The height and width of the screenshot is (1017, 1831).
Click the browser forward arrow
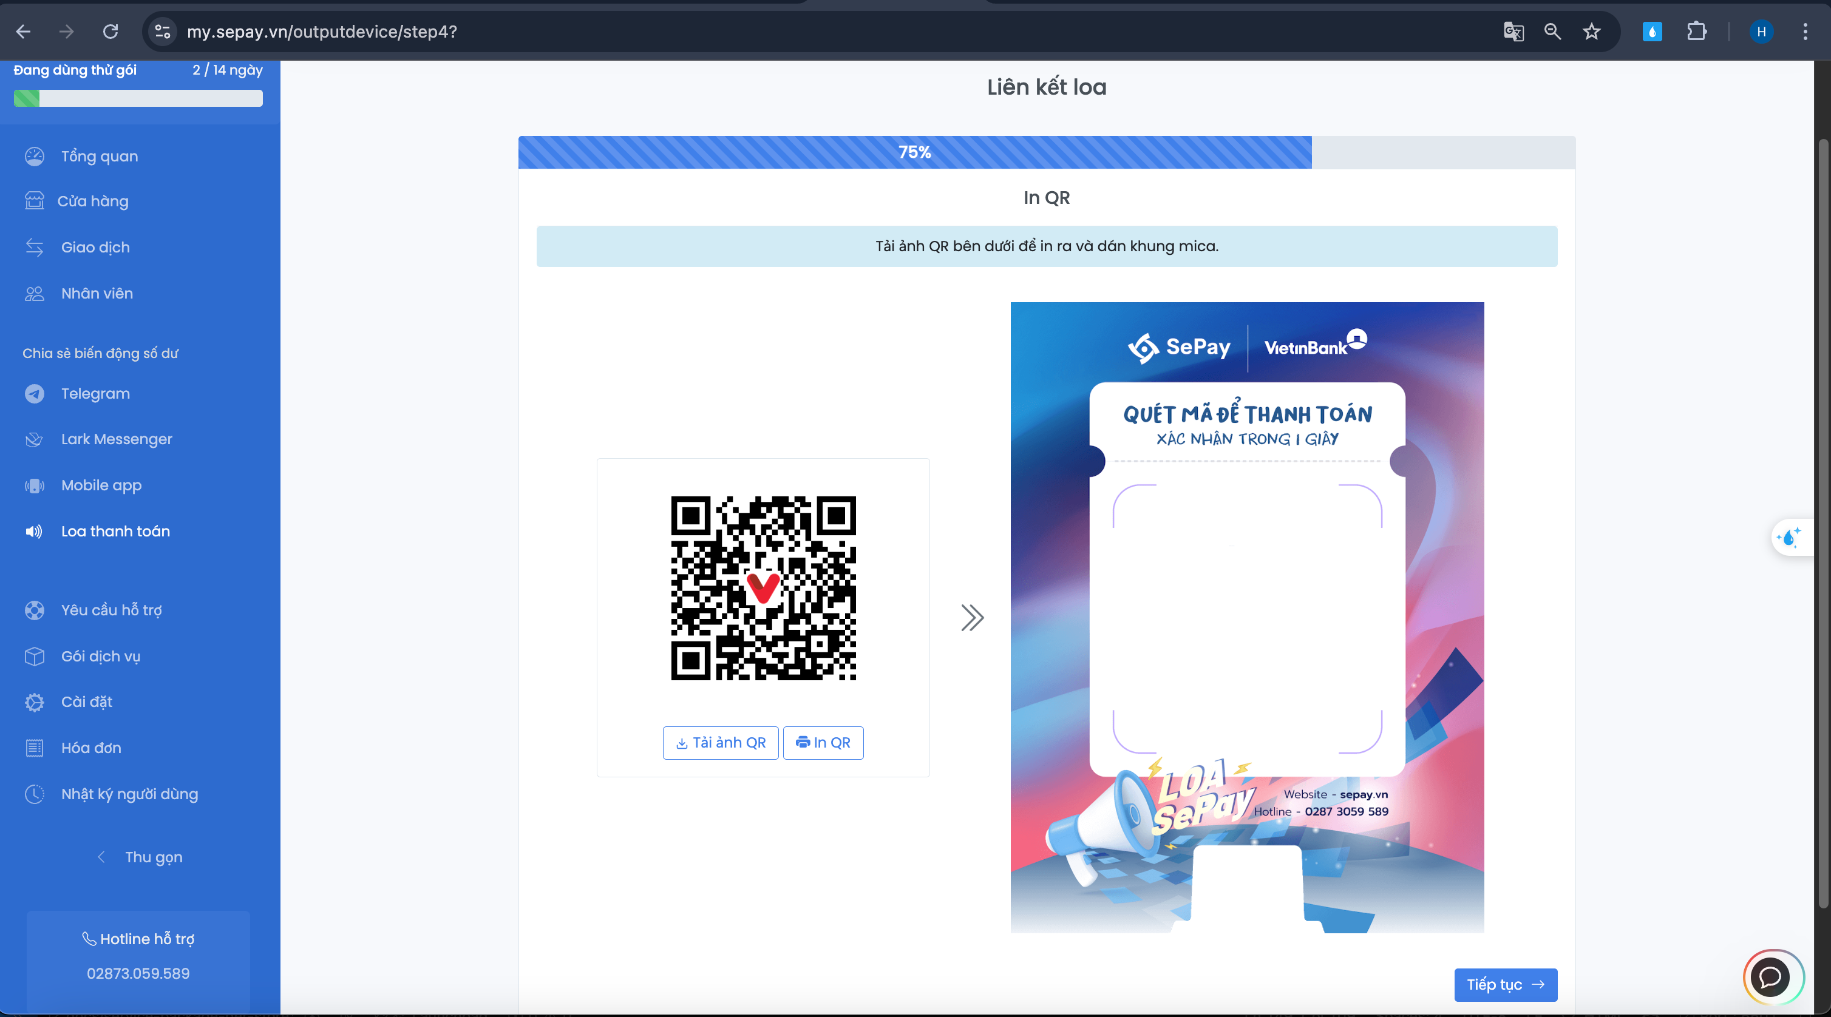66,32
